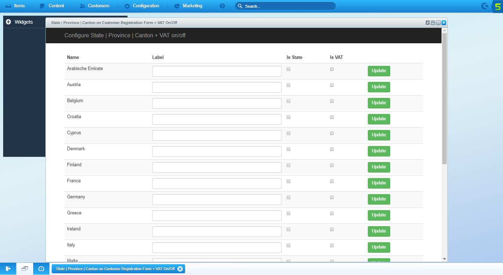Open the Marketing menu
Viewport: 503px width, 275px height.
(188, 6)
